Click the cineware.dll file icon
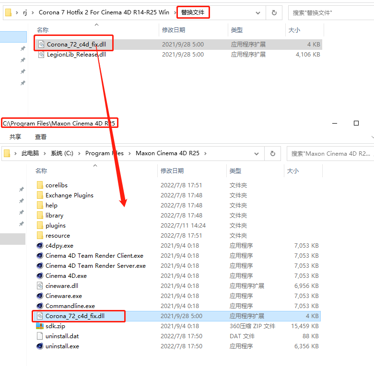This screenshot has height=366, width=374. (40, 286)
